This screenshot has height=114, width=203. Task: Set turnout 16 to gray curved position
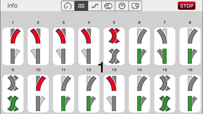[x=193, y=83]
